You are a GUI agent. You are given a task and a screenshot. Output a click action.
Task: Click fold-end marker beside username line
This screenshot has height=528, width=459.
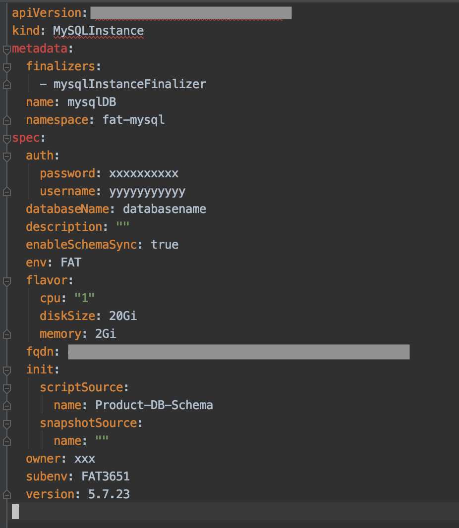coord(6,191)
